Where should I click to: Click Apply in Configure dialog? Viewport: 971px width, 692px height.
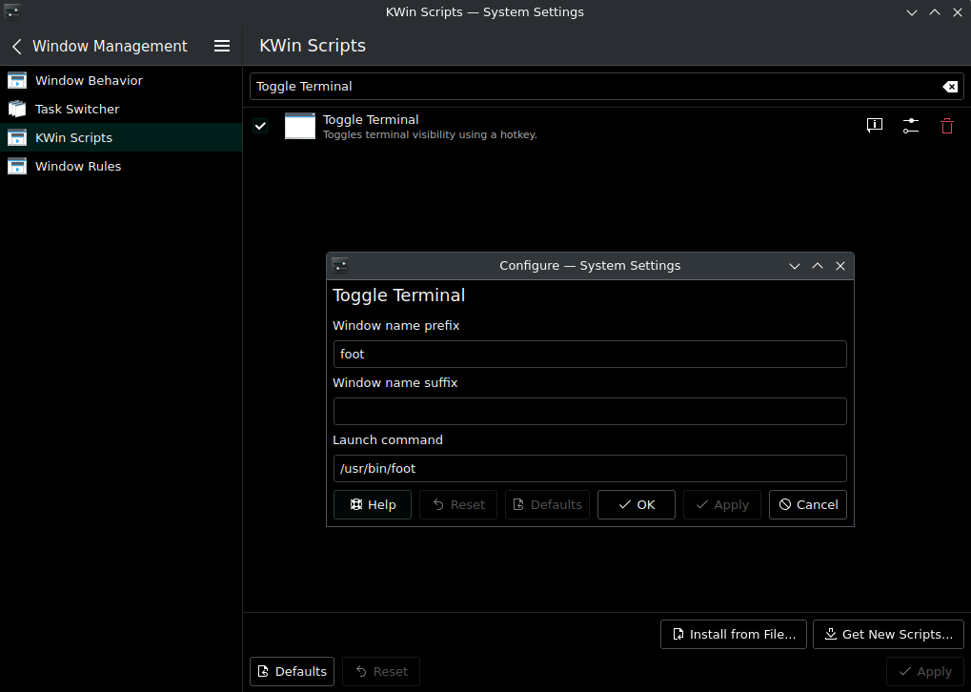(x=722, y=505)
